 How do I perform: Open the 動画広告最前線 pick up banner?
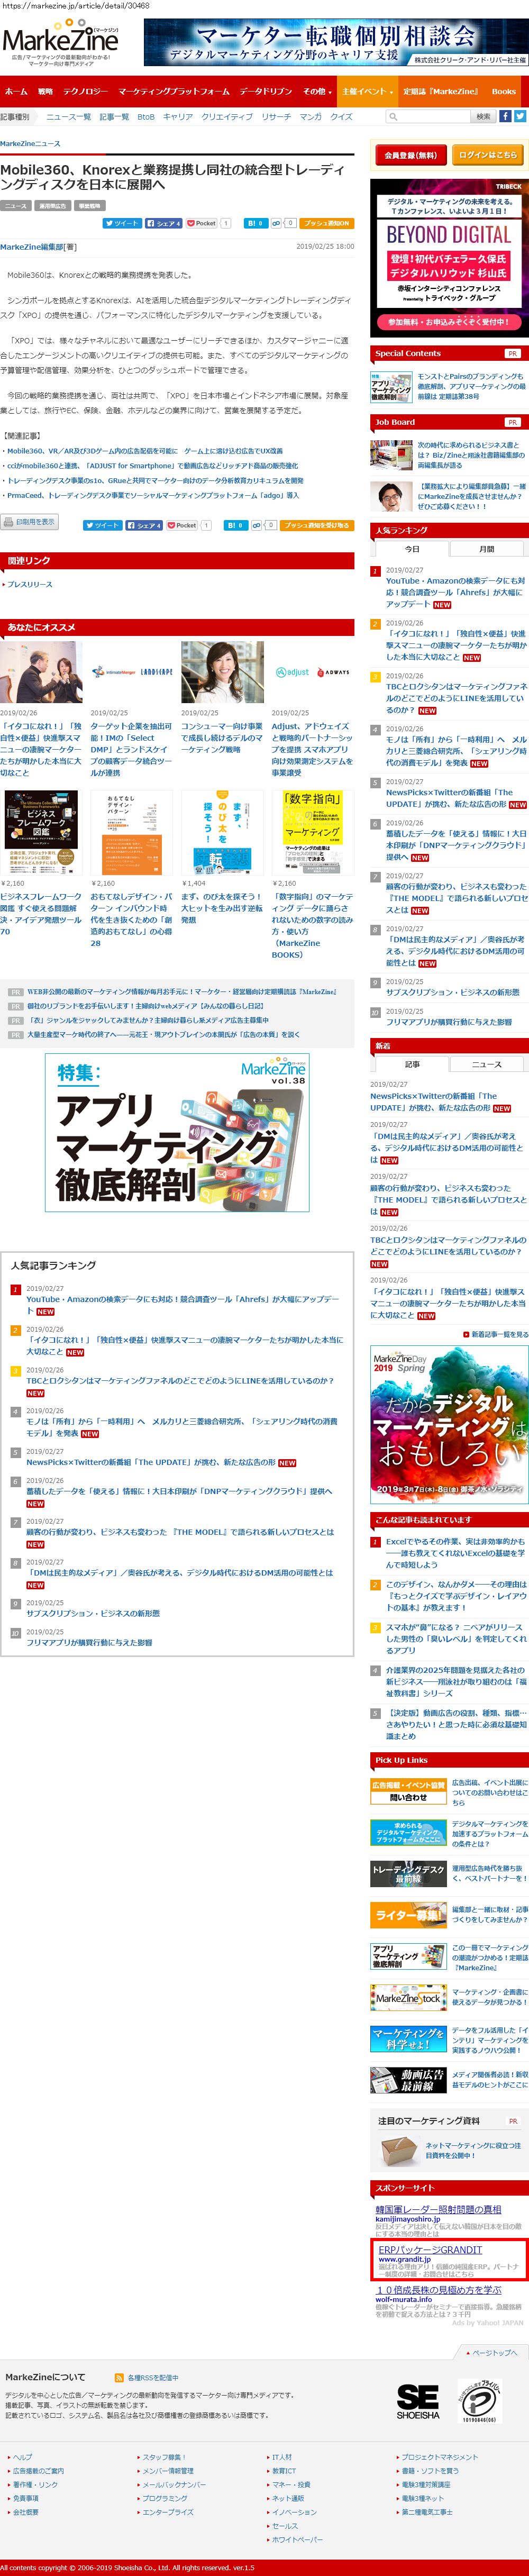(x=408, y=2080)
